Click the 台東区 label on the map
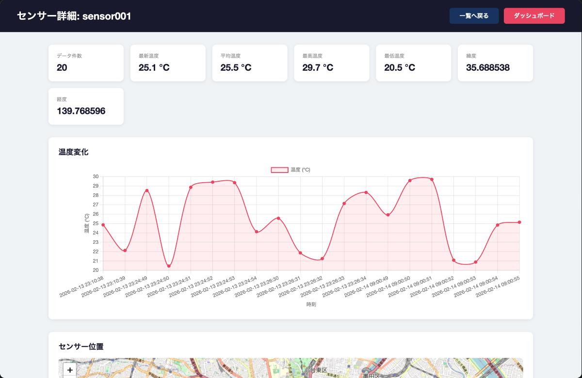The width and height of the screenshot is (582, 378). coord(319,370)
